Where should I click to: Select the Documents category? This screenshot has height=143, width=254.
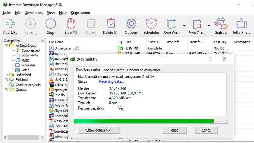pos(29,55)
